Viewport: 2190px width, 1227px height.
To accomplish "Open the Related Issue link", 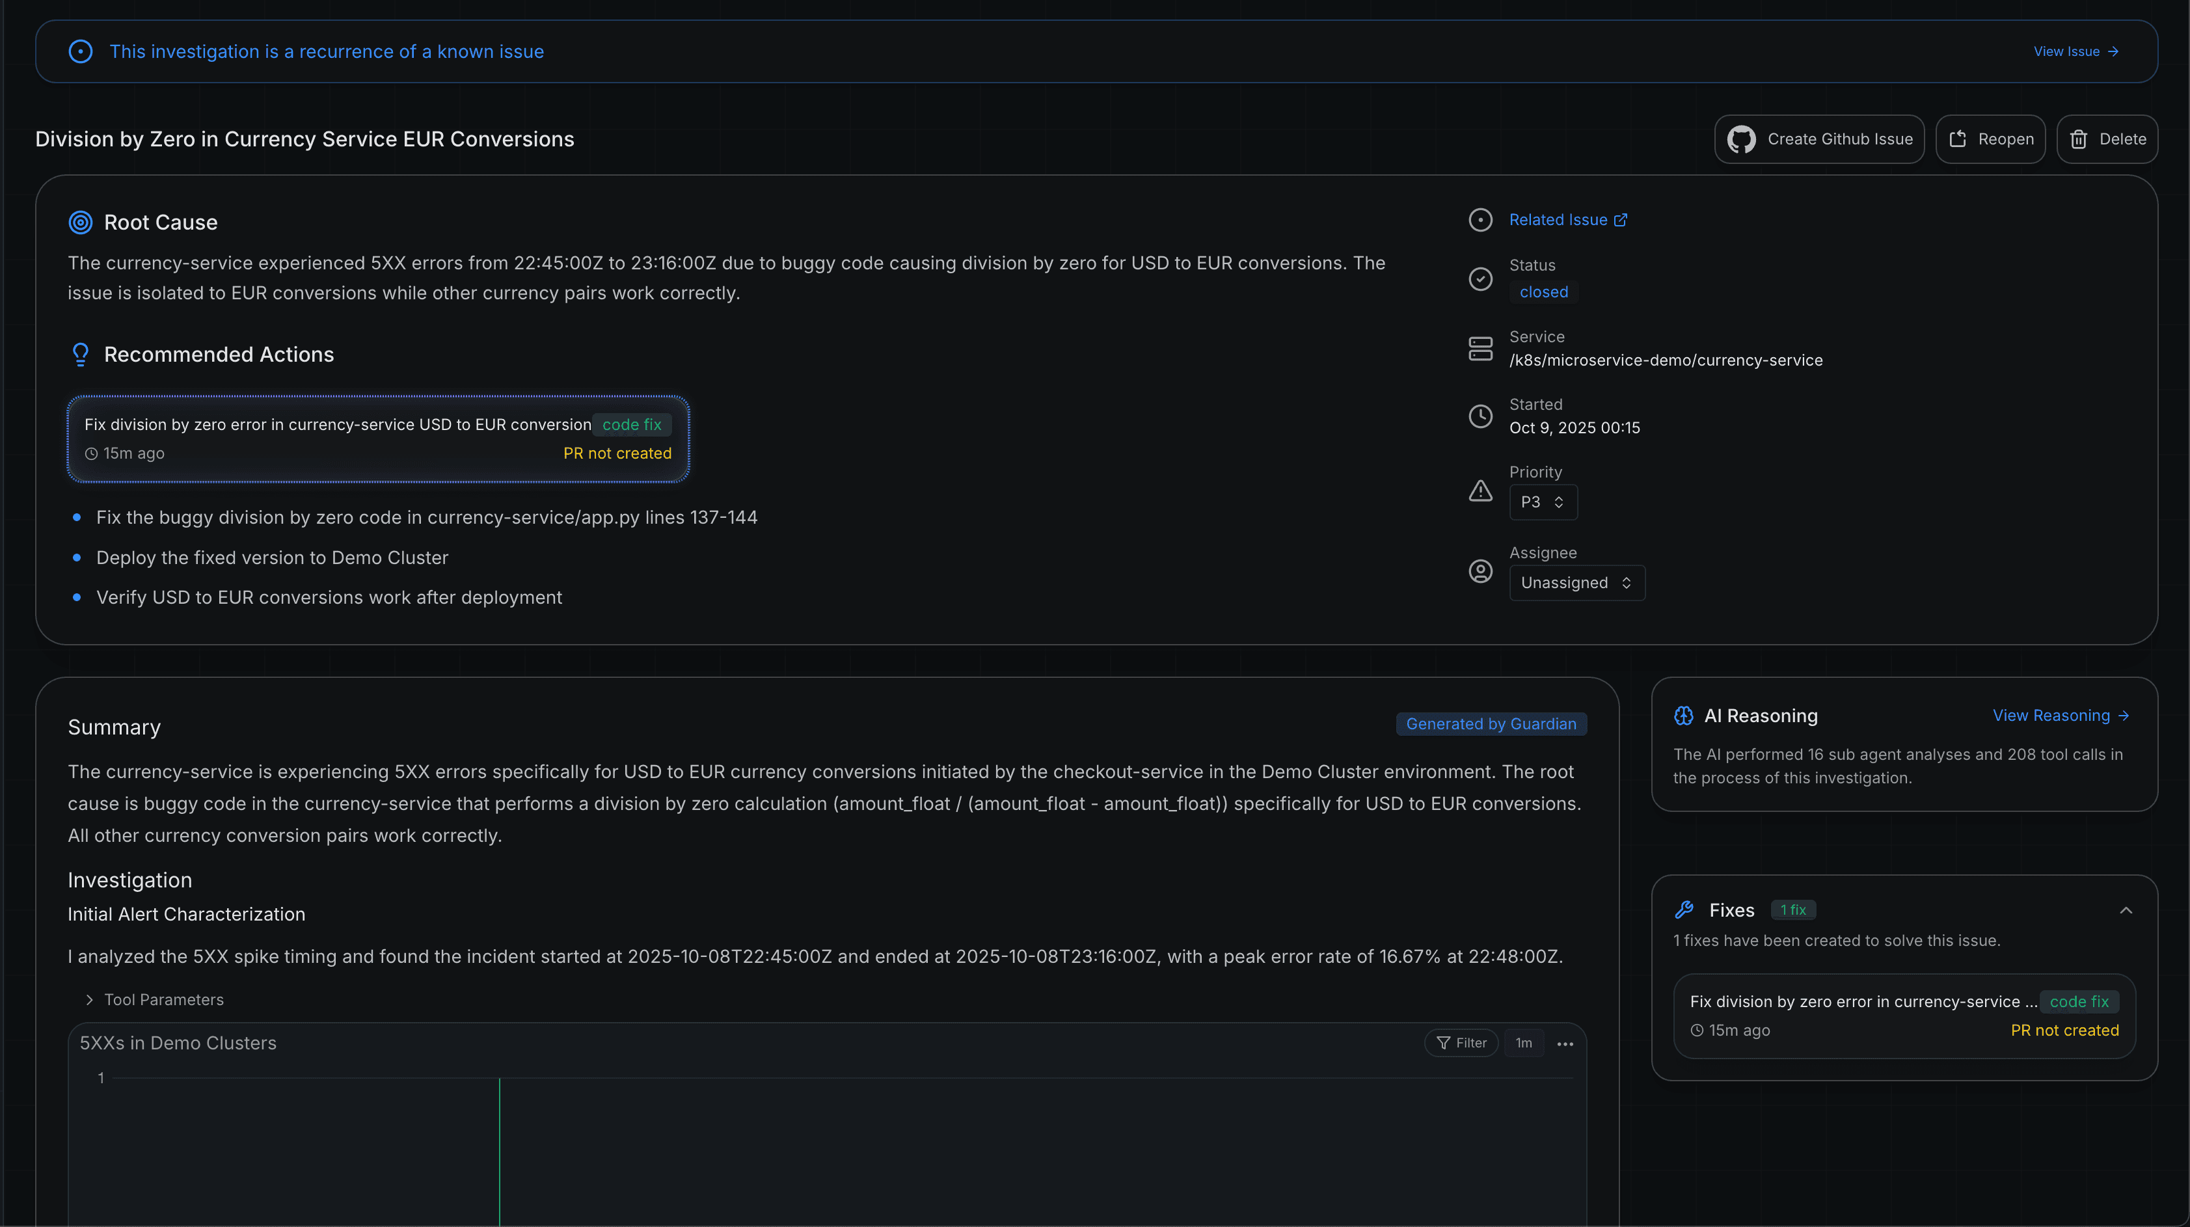I will click(1568, 221).
